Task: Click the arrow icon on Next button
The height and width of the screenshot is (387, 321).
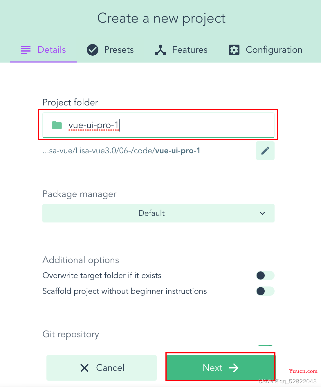Action: (x=234, y=368)
